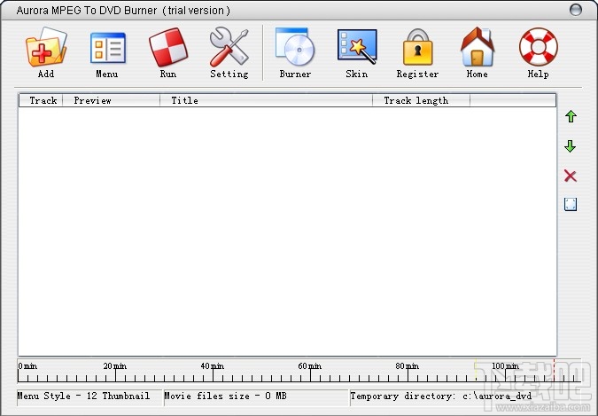Delete track with red X icon
598x416 pixels.
[571, 177]
